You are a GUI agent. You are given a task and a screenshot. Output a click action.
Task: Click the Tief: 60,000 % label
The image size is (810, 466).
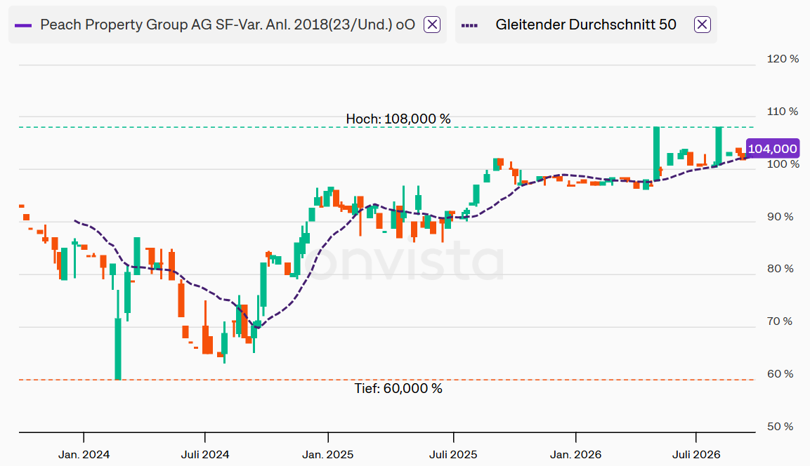(398, 388)
